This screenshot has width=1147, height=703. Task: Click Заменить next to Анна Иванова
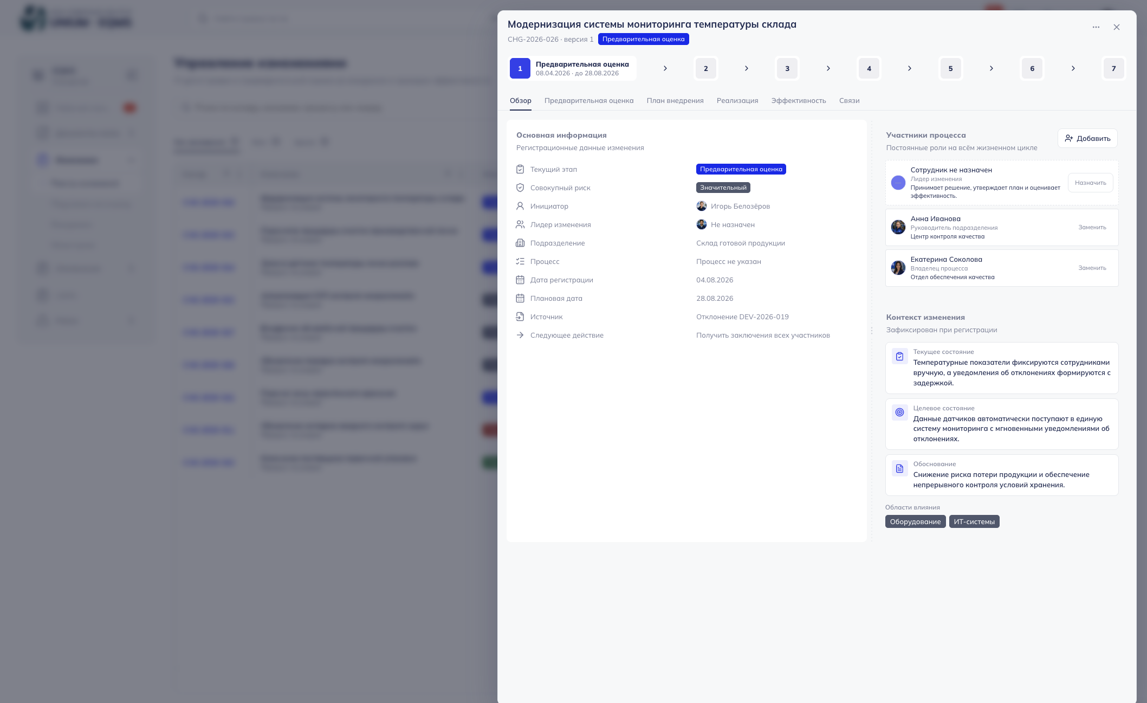pyautogui.click(x=1092, y=227)
